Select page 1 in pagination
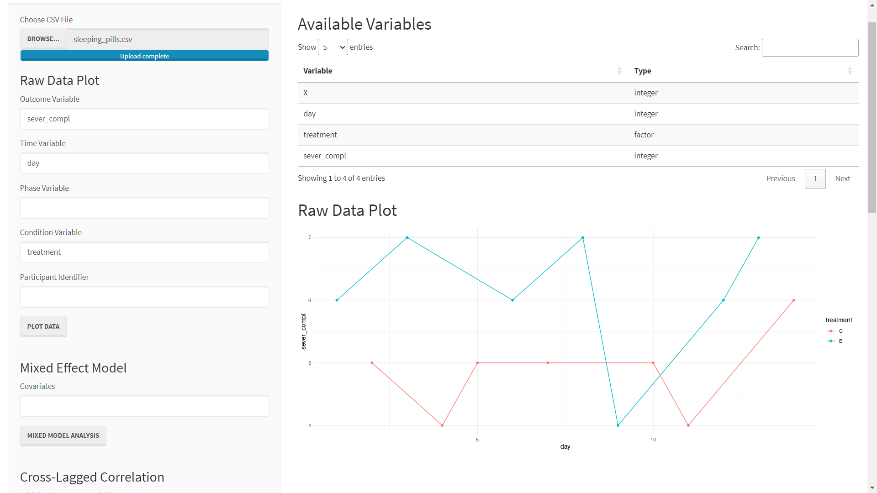The height and width of the screenshot is (493, 877). coord(815,178)
